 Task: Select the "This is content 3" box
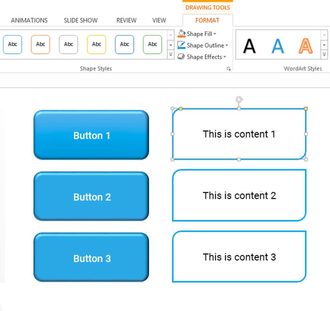239,257
